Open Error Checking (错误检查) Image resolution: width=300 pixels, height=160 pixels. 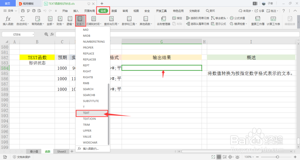pos(238,24)
